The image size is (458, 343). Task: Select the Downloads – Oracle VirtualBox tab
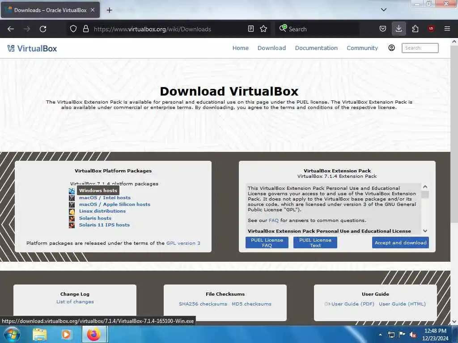point(50,10)
